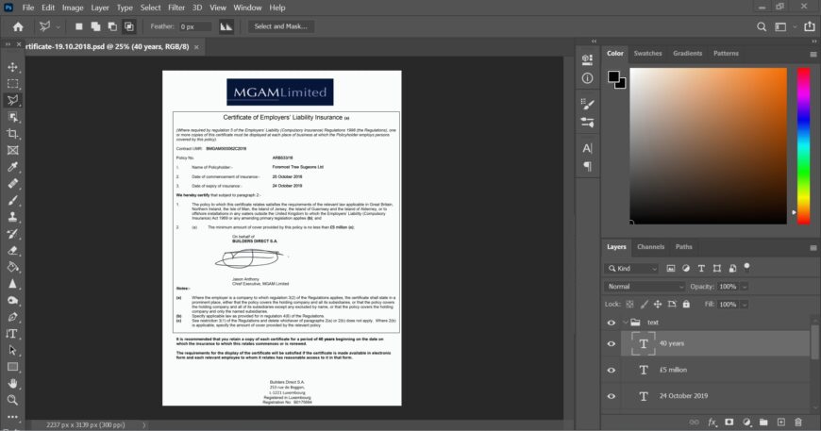Select the Move tool

[x=12, y=67]
